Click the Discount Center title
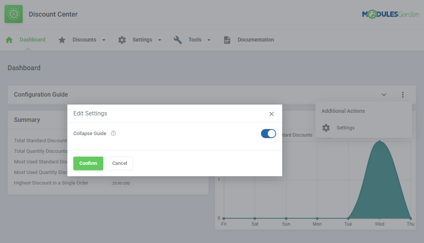 click(x=53, y=14)
